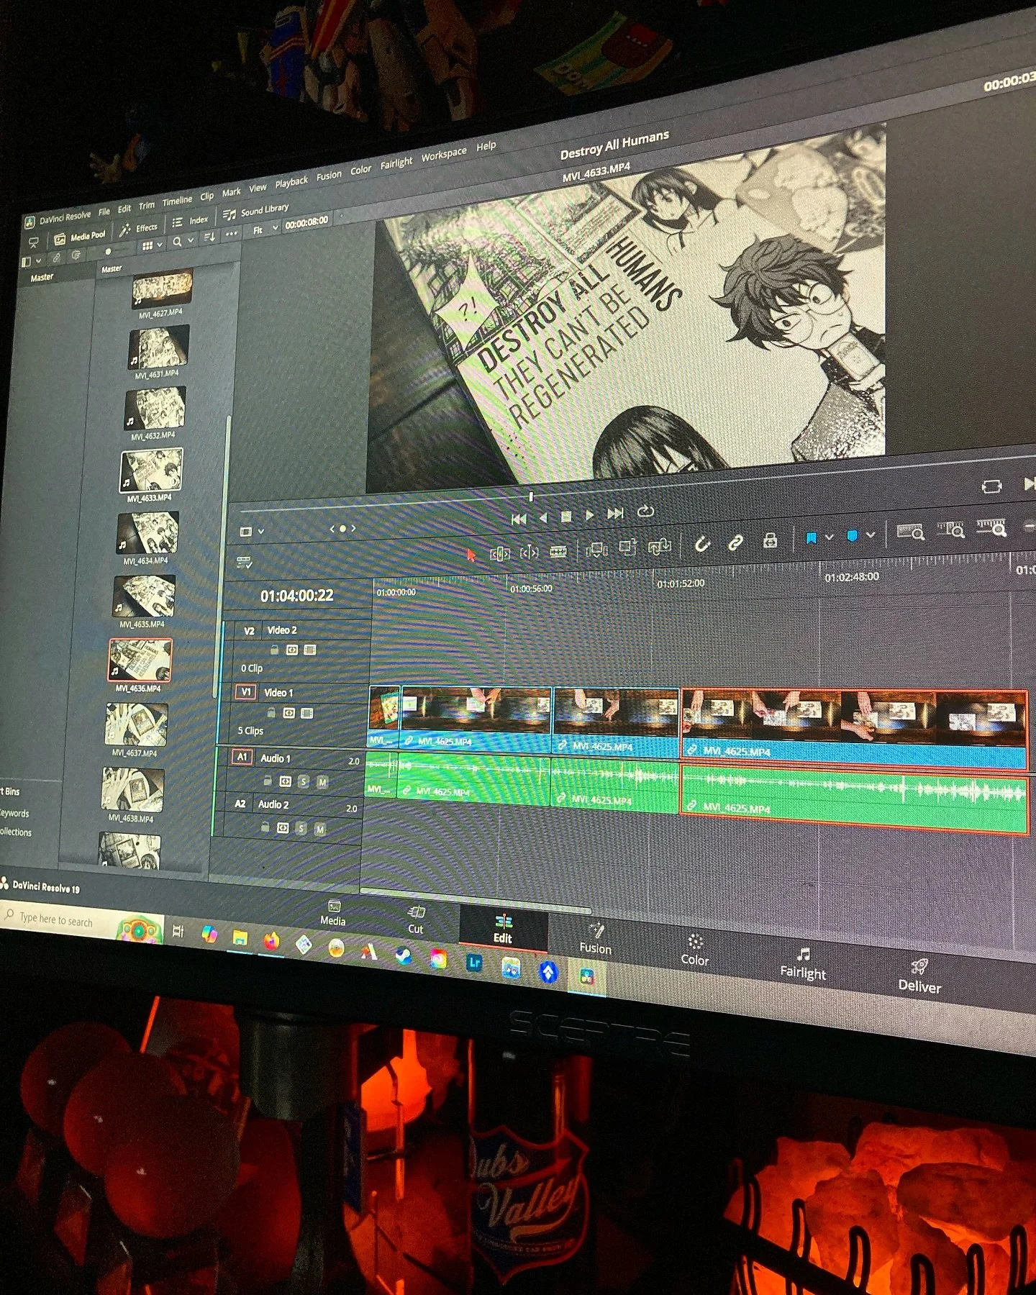Switch to the Deliver page
Viewport: 1036px width, 1295px height.
coord(919,977)
